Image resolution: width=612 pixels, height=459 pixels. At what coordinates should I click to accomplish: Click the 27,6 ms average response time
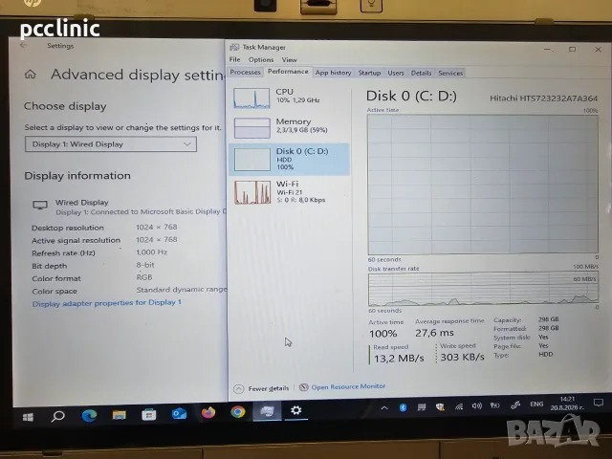(x=434, y=333)
